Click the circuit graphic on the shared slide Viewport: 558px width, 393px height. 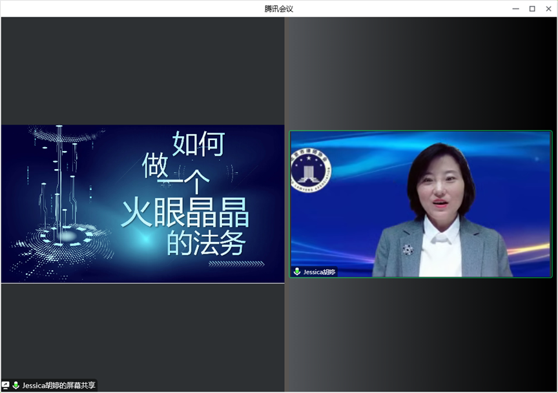(x=61, y=194)
